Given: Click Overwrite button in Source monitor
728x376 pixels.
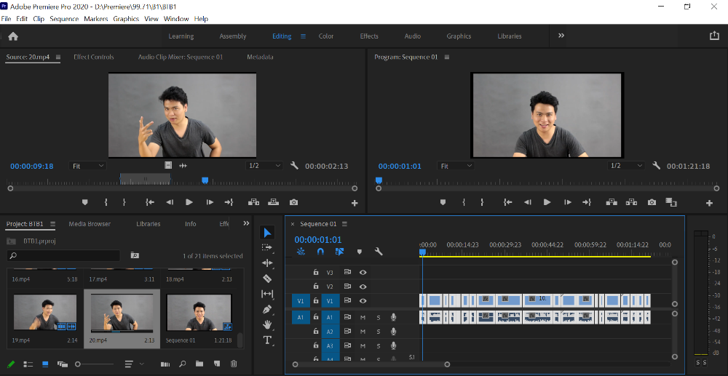Looking at the screenshot, I should coord(274,202).
